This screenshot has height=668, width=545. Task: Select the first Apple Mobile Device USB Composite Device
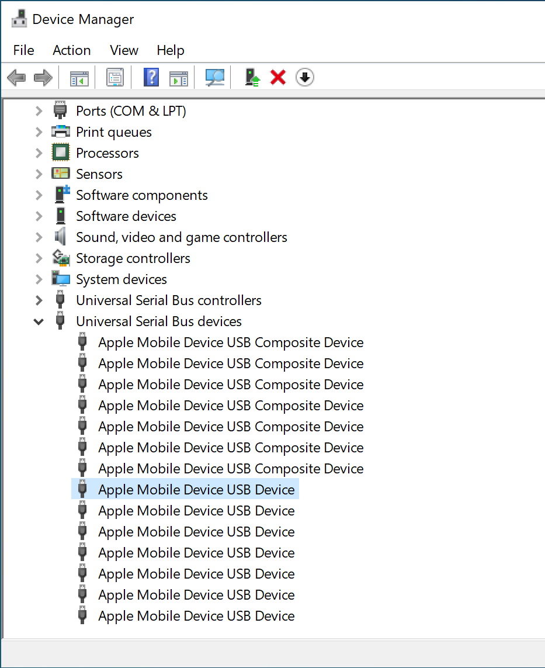pos(230,342)
